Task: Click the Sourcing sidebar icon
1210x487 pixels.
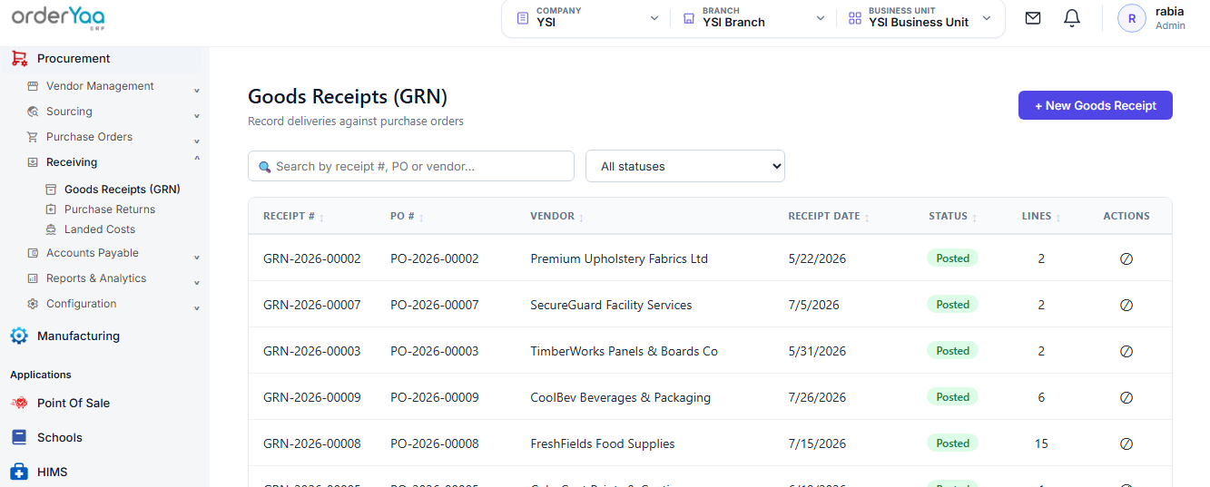Action: coord(33,112)
